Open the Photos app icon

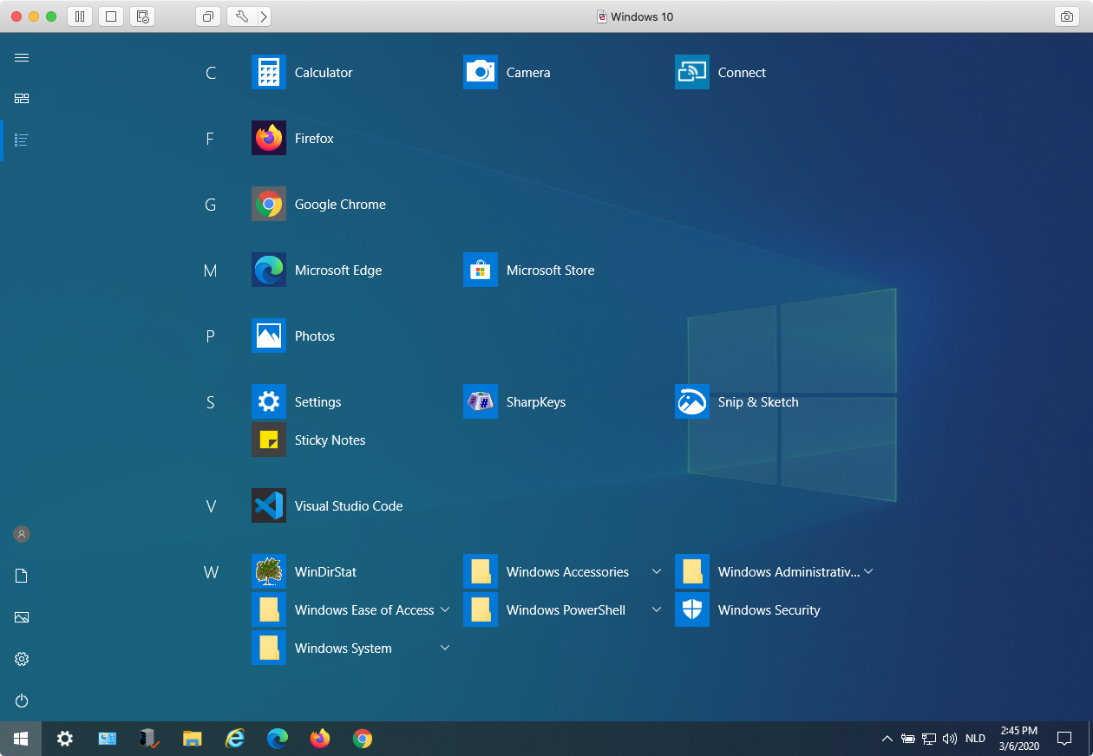[x=269, y=336]
